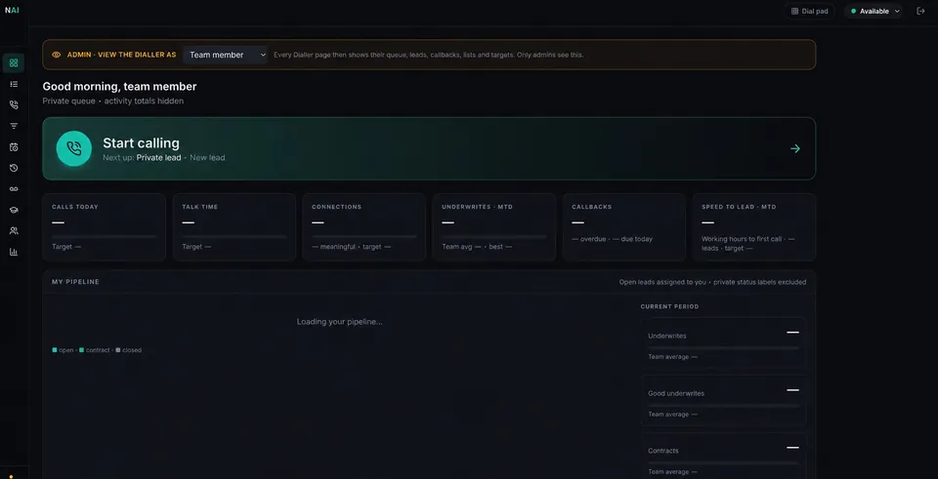Viewport: 938px width, 479px height.
Task: Click the Talk Time progress bar
Action: click(x=234, y=236)
